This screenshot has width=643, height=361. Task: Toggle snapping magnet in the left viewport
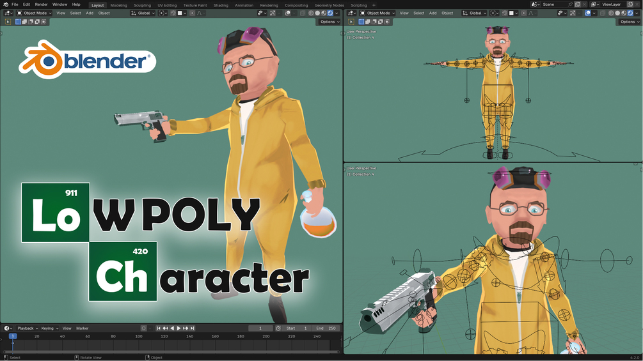pyautogui.click(x=173, y=13)
